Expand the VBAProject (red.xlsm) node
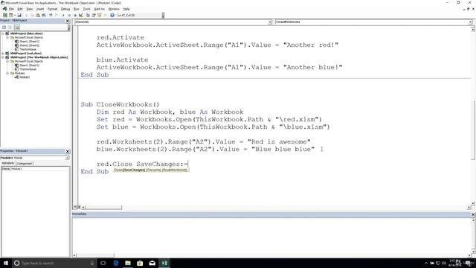This screenshot has height=268, width=476. (3, 53)
